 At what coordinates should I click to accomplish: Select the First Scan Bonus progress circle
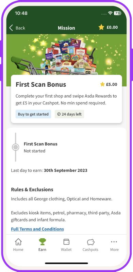click(16, 147)
